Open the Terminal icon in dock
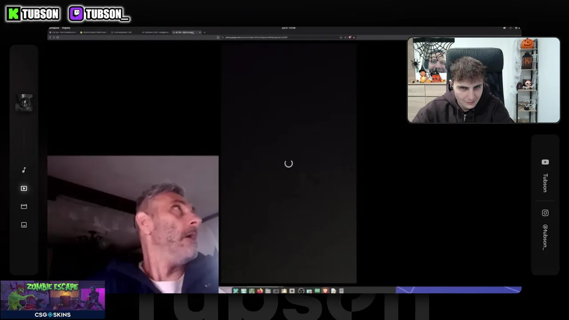Screen dimensions: 569x320 coord(276,291)
